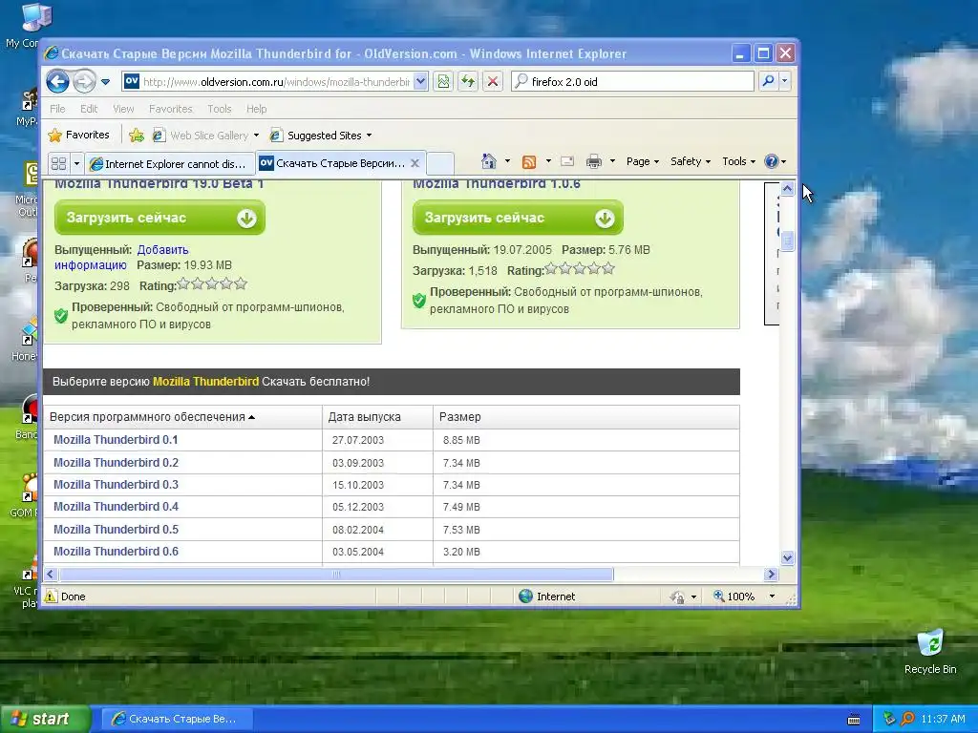The width and height of the screenshot is (978, 733).
Task: Click the magnifier search button
Action: 769,81
